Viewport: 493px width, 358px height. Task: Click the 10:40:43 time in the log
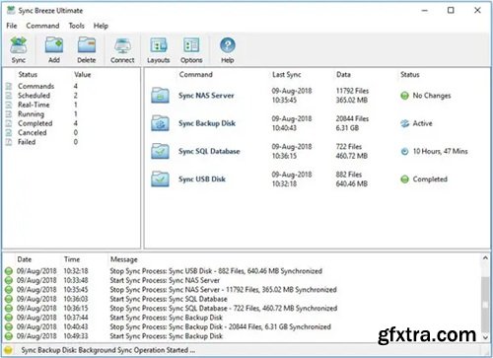click(76, 326)
